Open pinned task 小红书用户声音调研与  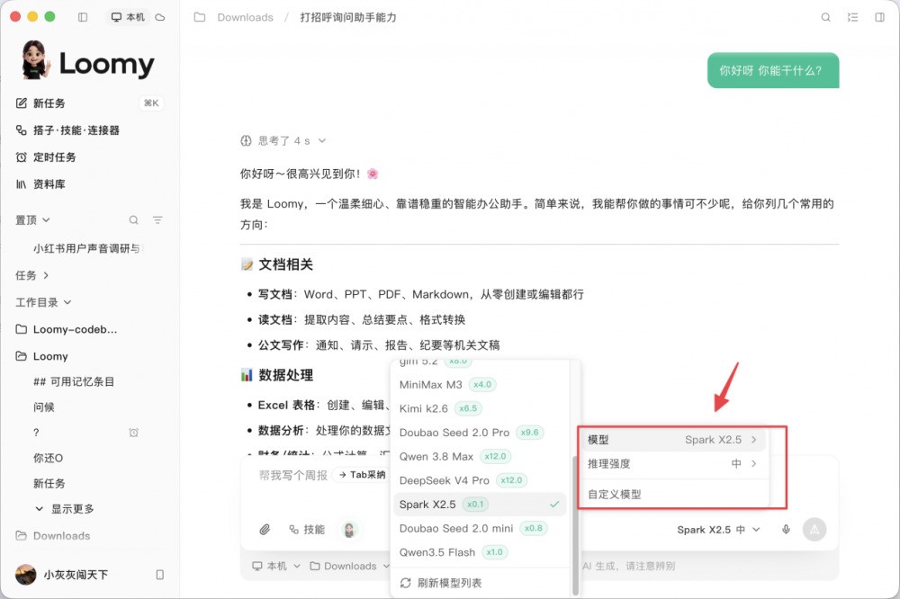click(x=89, y=248)
